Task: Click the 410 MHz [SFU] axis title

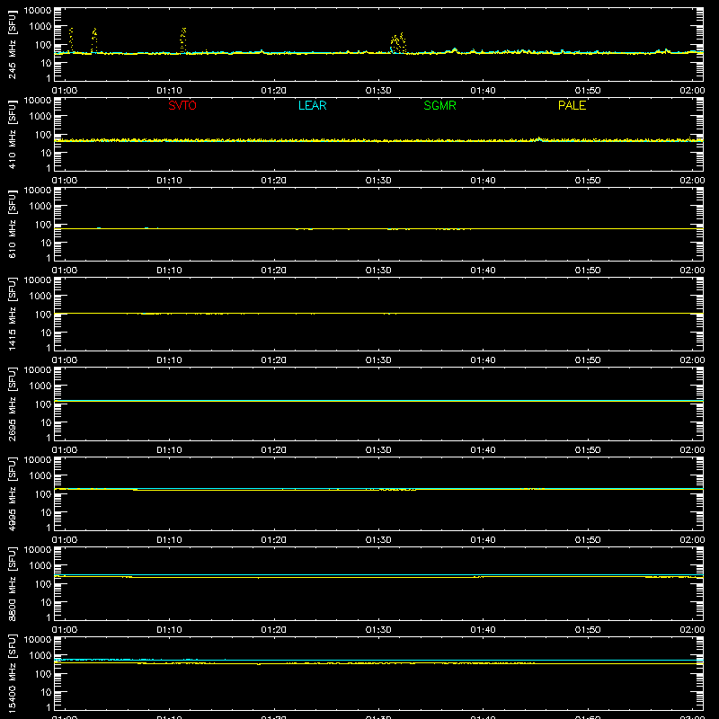Action: [12, 134]
